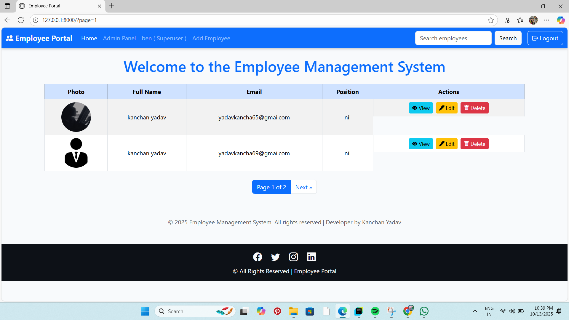Viewport: 569px width, 320px height.
Task: Open the Admin Panel from the navbar
Action: (x=119, y=38)
